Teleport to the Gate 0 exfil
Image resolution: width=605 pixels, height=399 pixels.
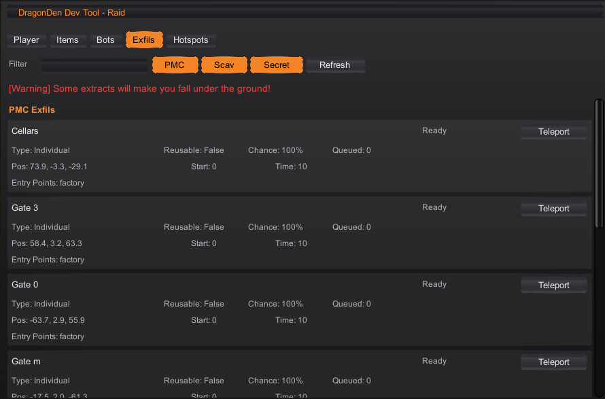click(554, 285)
